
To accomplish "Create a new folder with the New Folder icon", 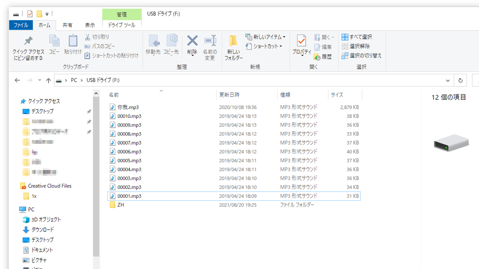I will click(x=234, y=41).
